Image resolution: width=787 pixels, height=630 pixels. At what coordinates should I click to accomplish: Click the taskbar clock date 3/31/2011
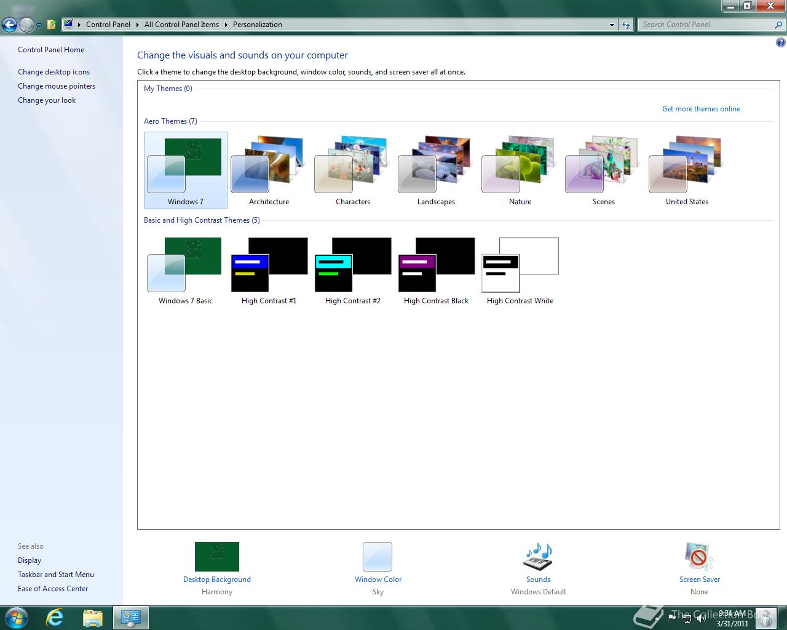(x=732, y=623)
